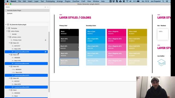Open the Sketch application menu

(x=13, y=1)
